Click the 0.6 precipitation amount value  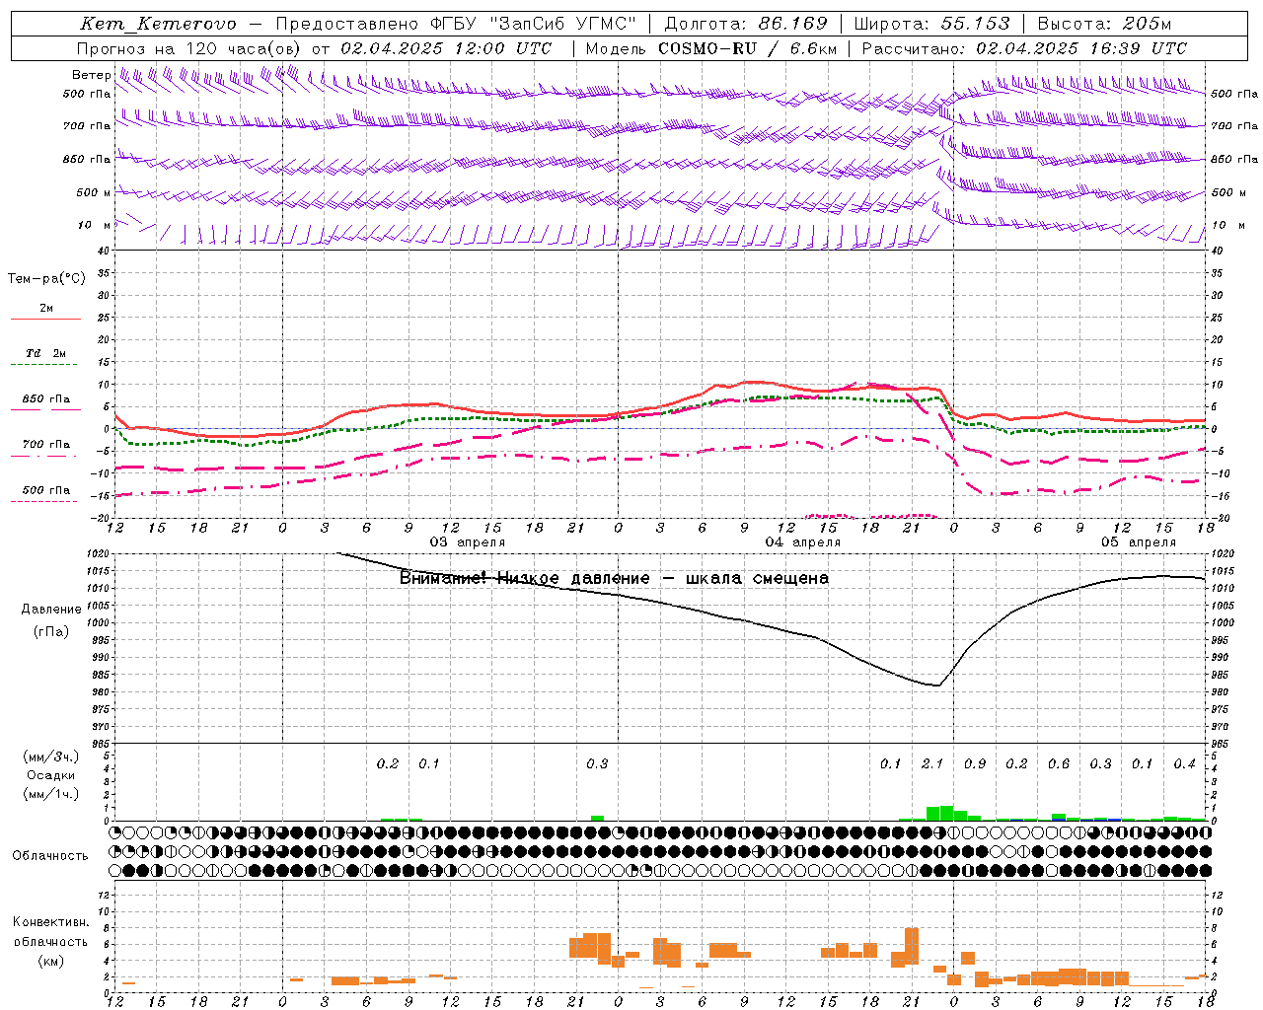pyautogui.click(x=1059, y=764)
